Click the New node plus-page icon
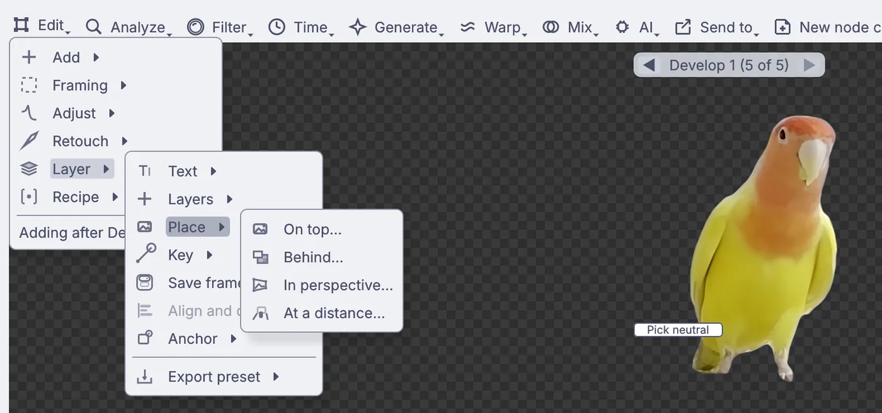The image size is (882, 413). pos(782,27)
